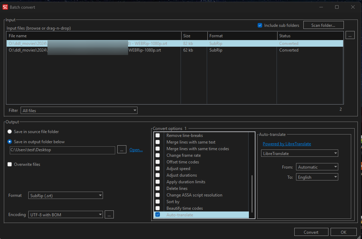Open the Powered by LibreTranslate link
Screen dimensions: 362x239
pyautogui.click(x=287, y=144)
